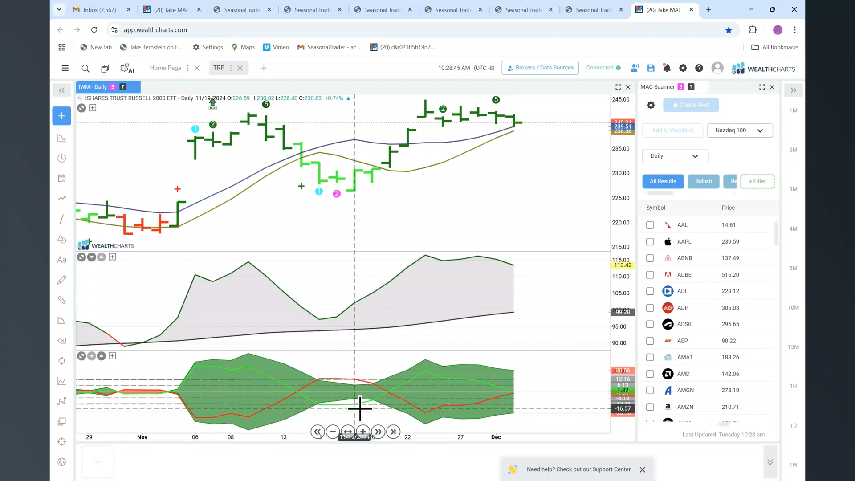Screen dimensions: 855x481
Task: Open the clock time tool
Action: 62,159
